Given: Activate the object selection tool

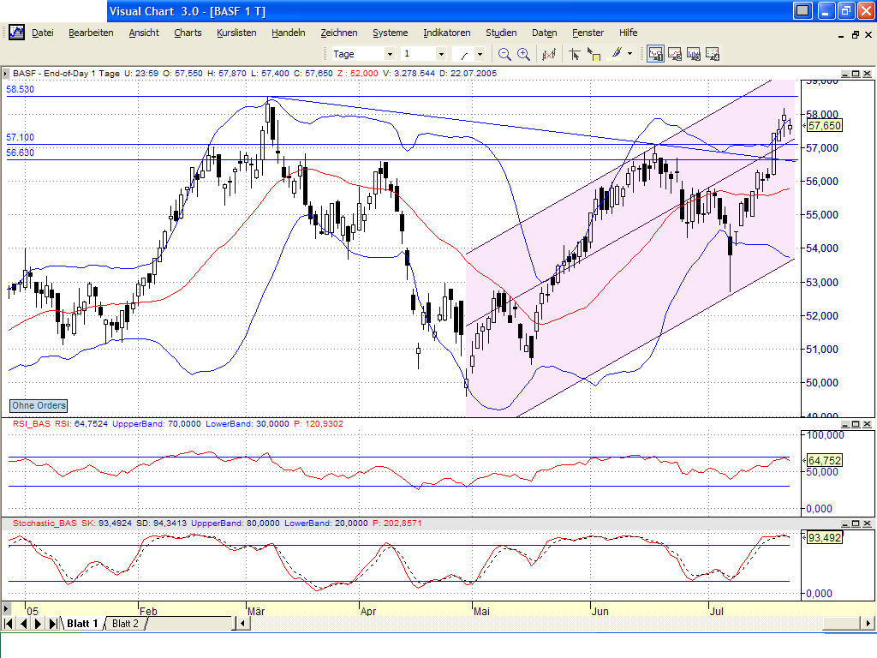Looking at the screenshot, I should [x=596, y=53].
